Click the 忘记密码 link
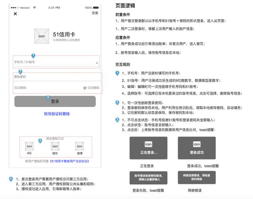 [21, 88]
